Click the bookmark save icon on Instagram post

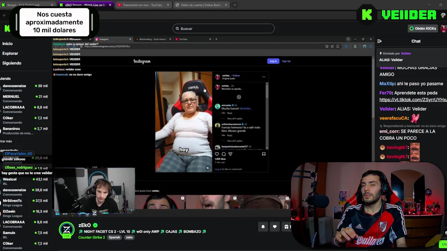pos(264,154)
